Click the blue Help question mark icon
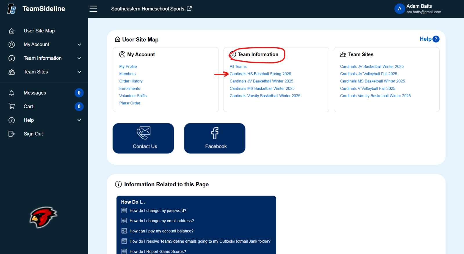This screenshot has height=254, width=464. [x=436, y=39]
